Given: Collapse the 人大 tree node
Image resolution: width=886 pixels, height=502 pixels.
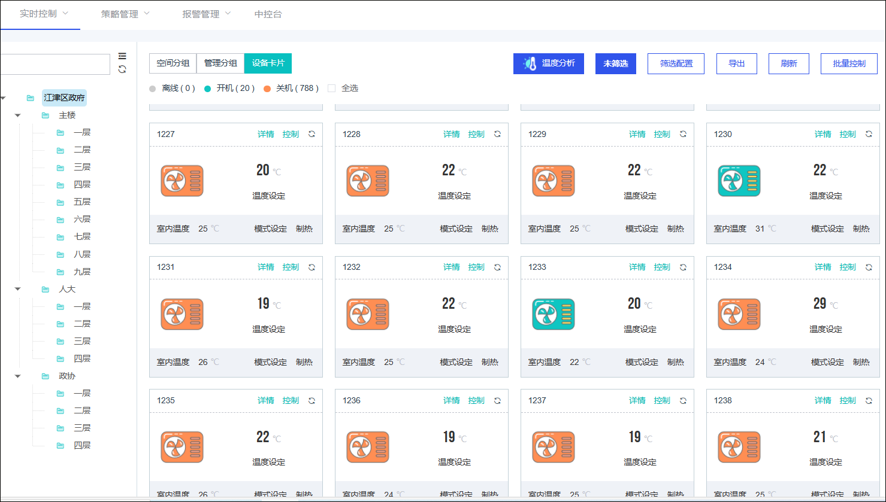Looking at the screenshot, I should pos(18,289).
